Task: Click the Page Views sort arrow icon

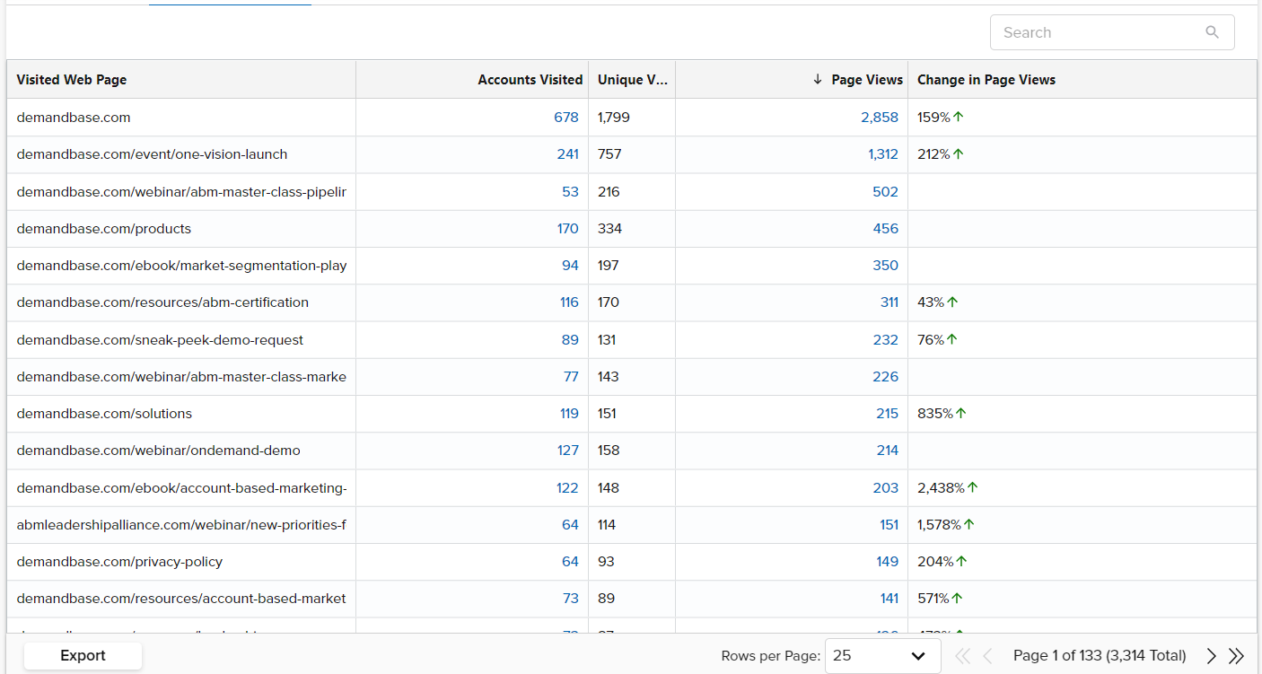Action: point(817,80)
